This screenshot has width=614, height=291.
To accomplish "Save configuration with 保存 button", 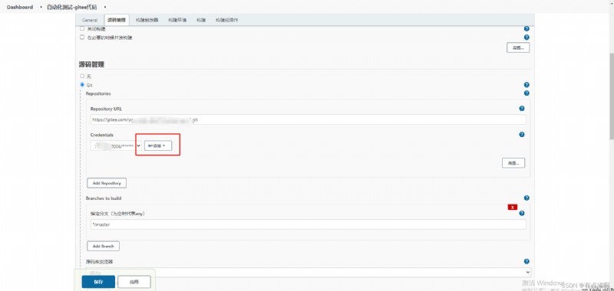I will pyautogui.click(x=98, y=282).
